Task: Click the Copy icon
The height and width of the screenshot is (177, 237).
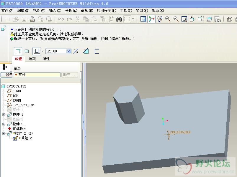Action: click(x=86, y=19)
